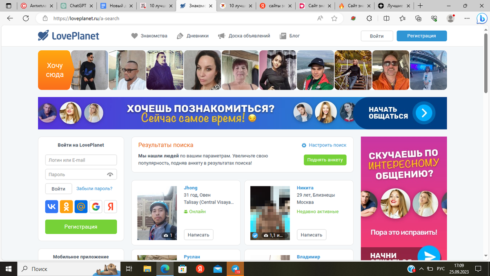Click Забыли пароль? link

coord(94,189)
